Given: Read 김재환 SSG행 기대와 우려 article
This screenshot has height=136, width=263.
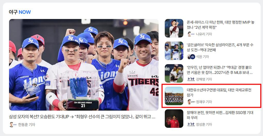Looking at the screenshot, I should tap(220, 115).
